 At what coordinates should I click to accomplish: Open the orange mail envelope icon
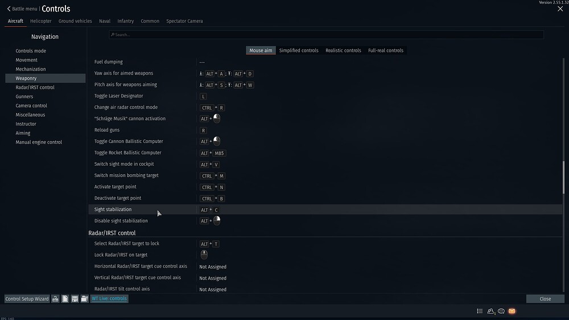pos(512,311)
